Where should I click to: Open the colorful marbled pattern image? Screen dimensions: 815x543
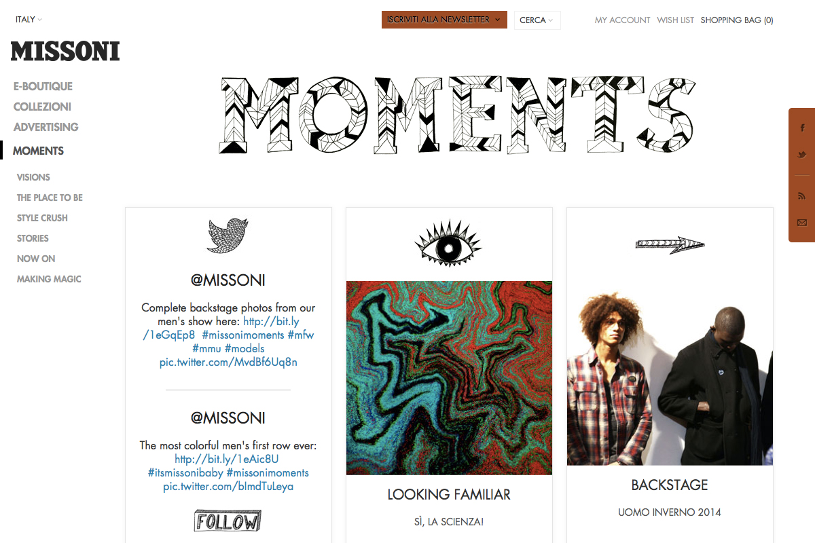[x=449, y=378]
